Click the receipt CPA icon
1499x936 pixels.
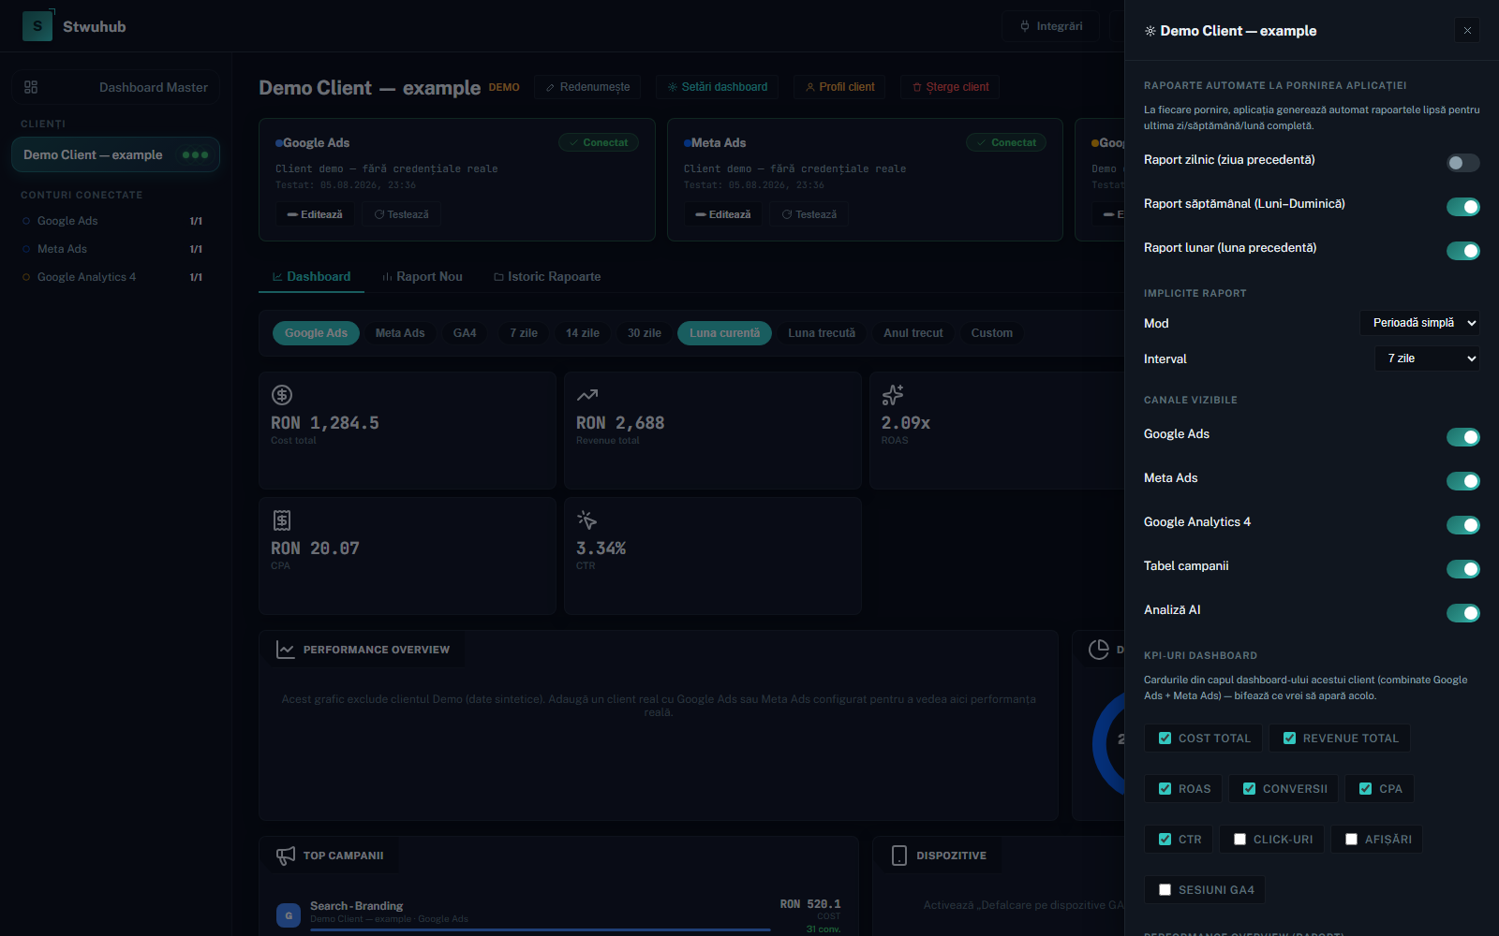(x=282, y=520)
